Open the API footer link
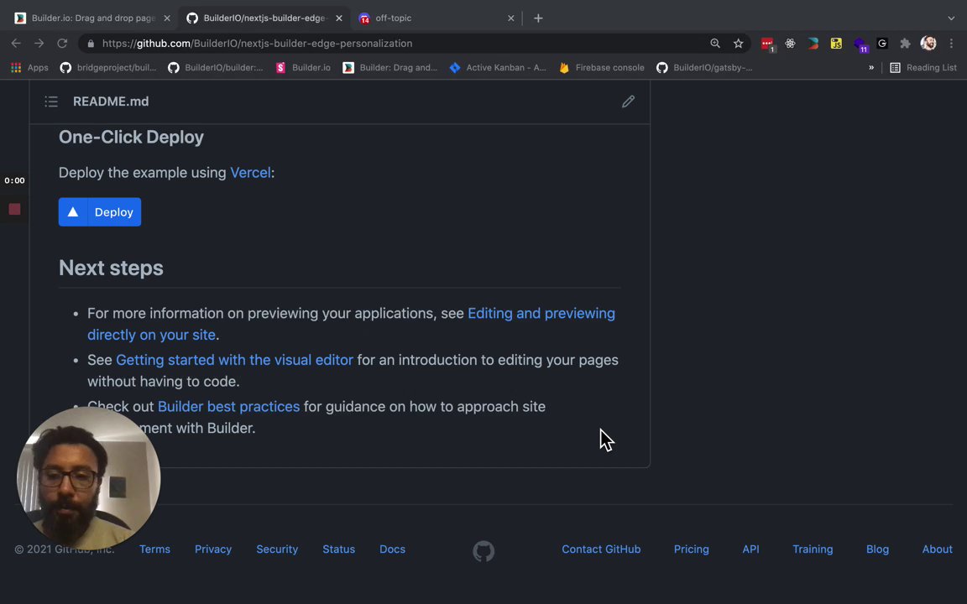 click(x=750, y=549)
